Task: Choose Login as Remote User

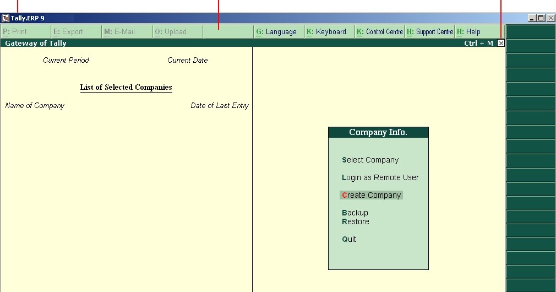Action: pyautogui.click(x=380, y=177)
